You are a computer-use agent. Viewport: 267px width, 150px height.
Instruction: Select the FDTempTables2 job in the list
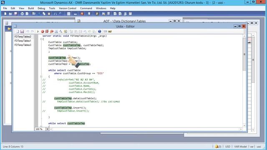23,37
